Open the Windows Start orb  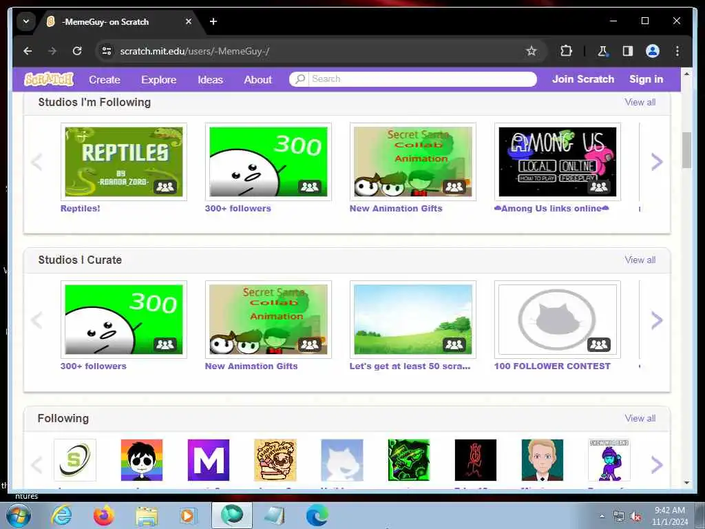click(x=19, y=515)
